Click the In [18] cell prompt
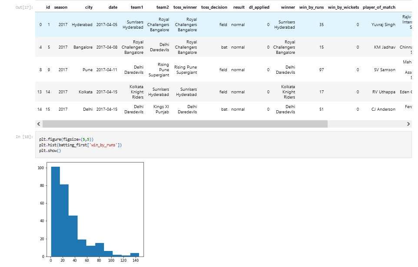This screenshot has height=267, width=418. [24, 137]
